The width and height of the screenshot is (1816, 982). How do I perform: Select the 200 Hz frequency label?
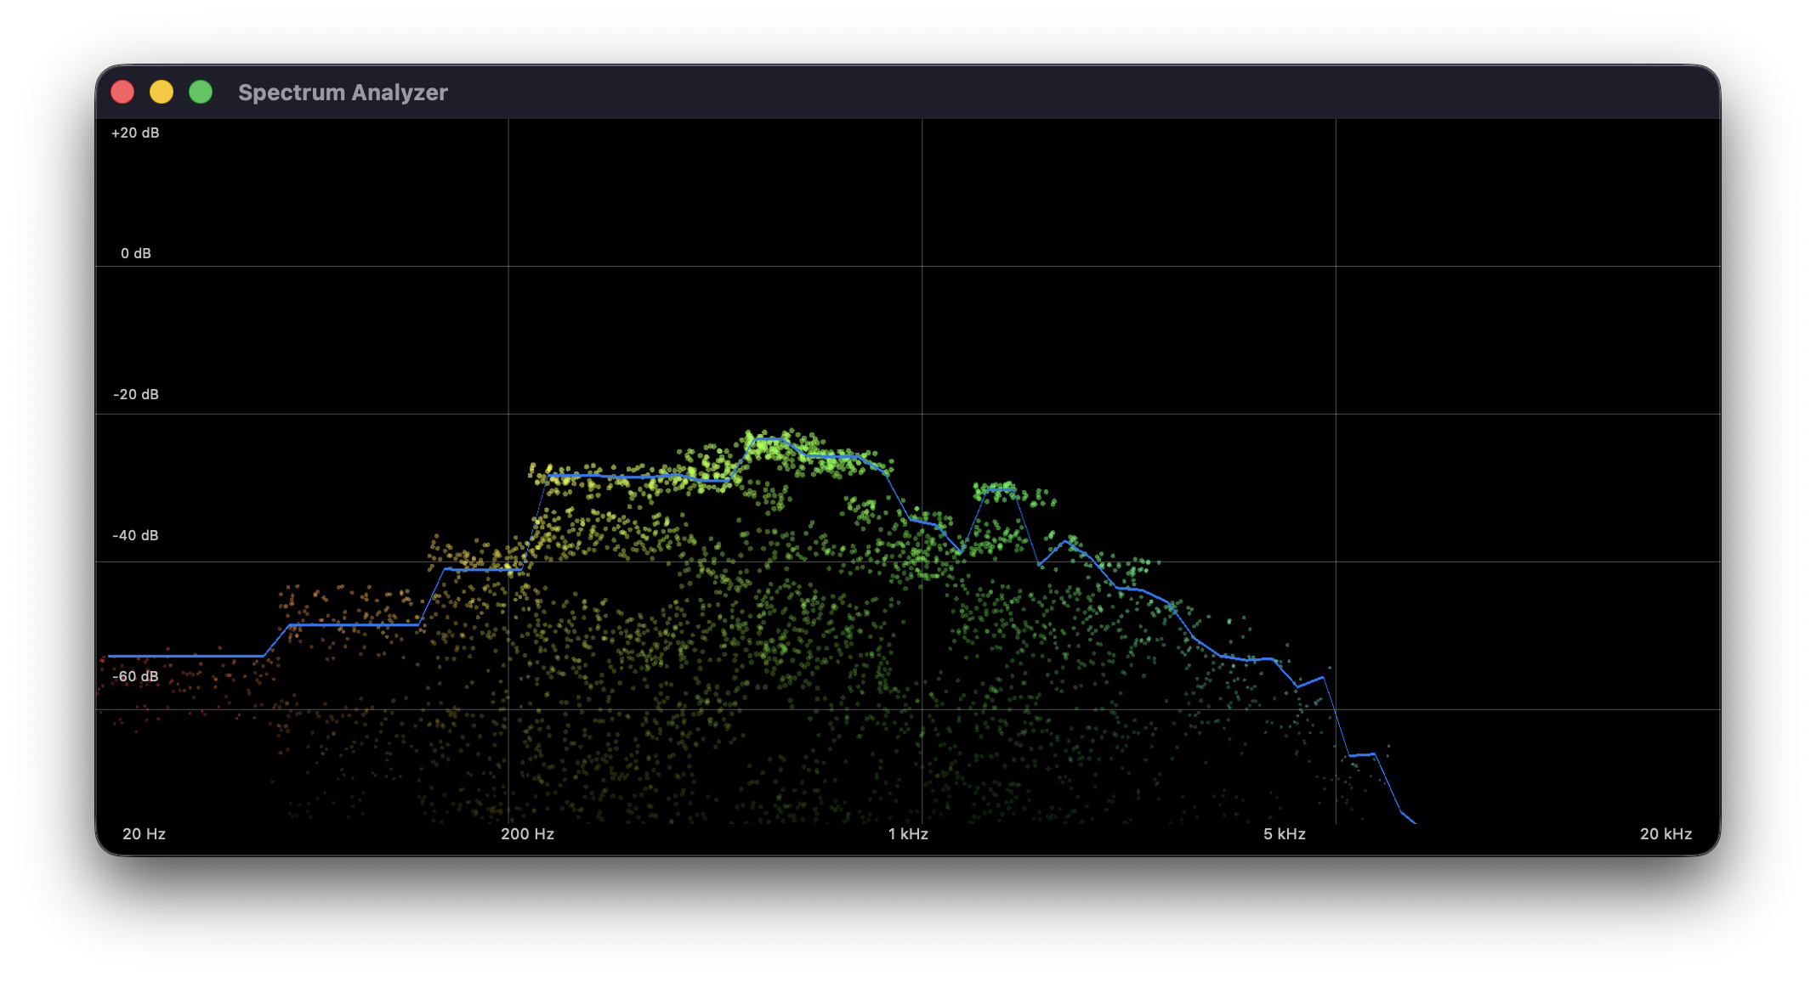click(528, 834)
